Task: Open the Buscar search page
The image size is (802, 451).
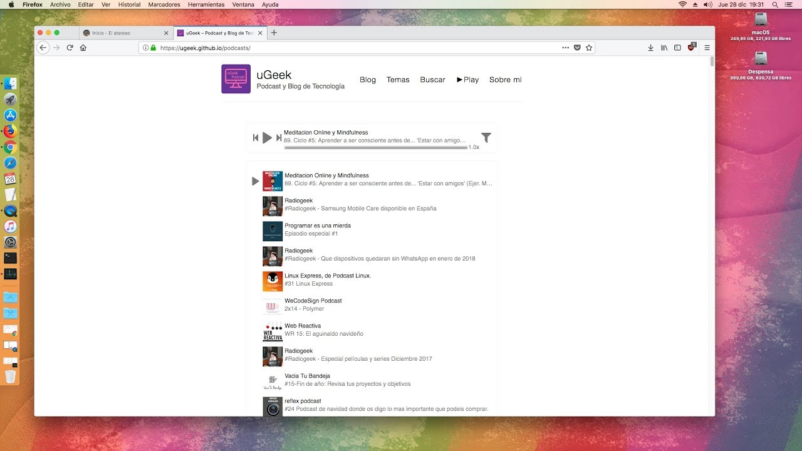Action: 432,80
